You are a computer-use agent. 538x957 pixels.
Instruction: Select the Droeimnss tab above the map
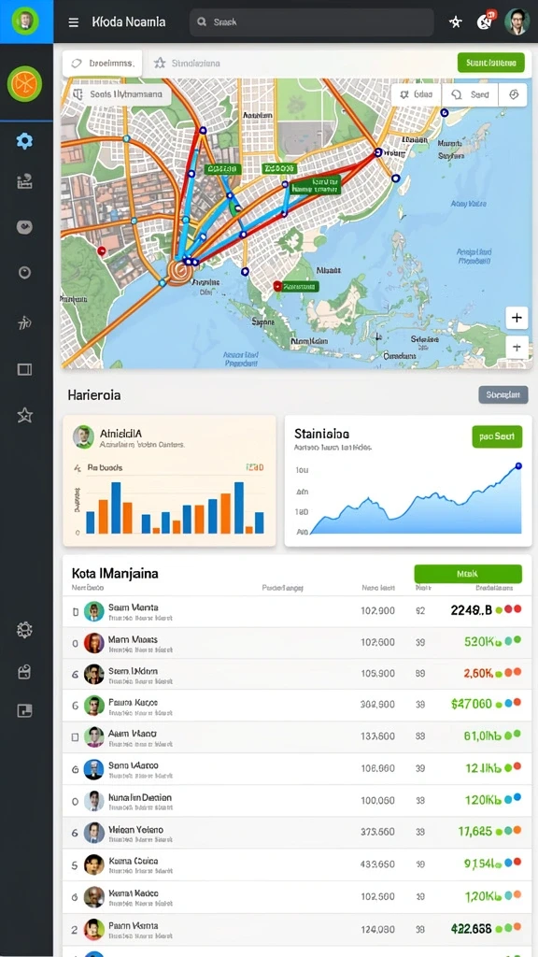[103, 63]
